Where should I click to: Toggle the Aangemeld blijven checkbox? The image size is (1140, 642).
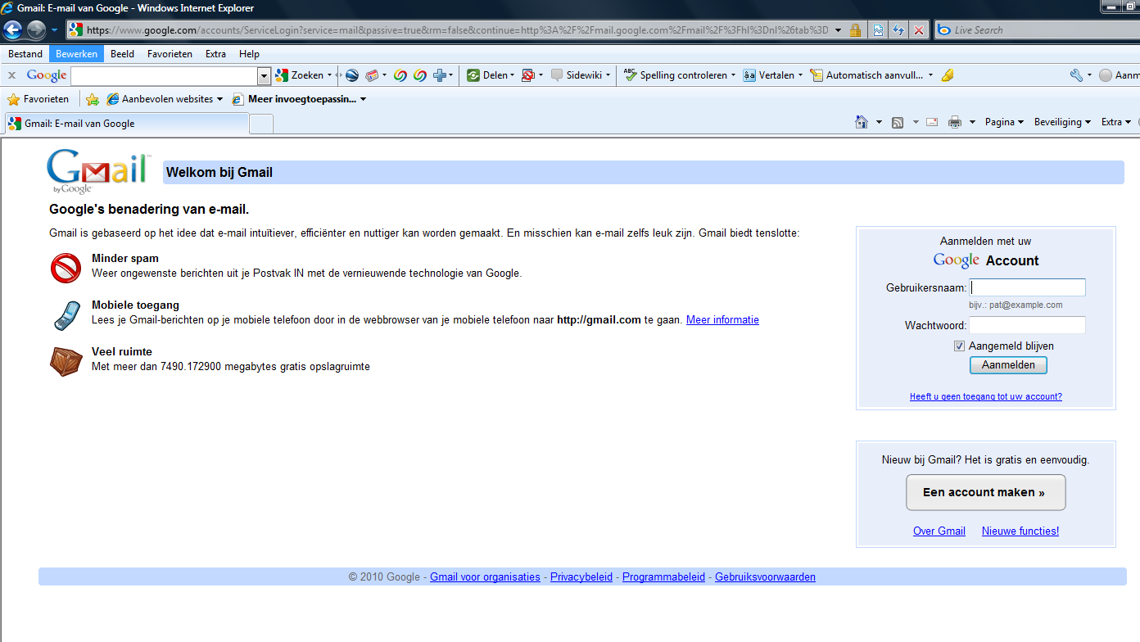tap(960, 346)
